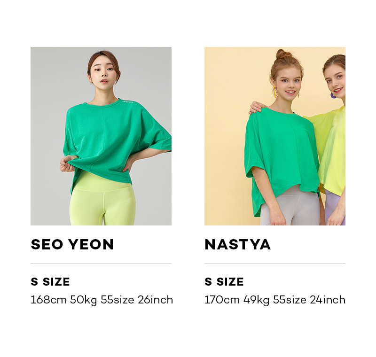
Task: Open the Seo Yeon model photo
Action: [101, 136]
